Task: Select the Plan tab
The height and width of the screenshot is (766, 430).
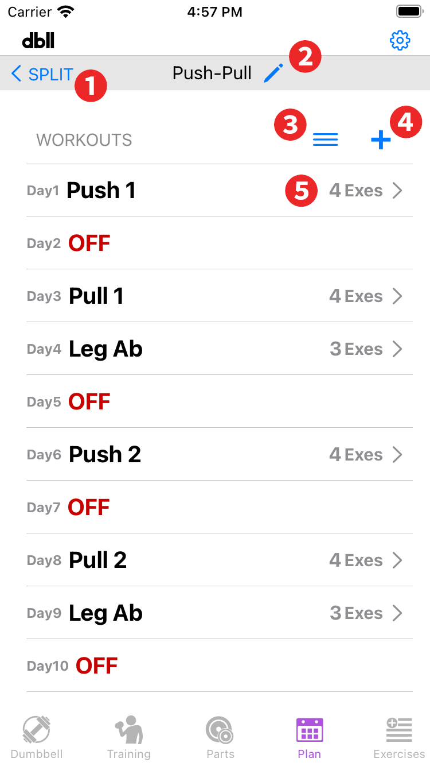Action: tap(310, 737)
